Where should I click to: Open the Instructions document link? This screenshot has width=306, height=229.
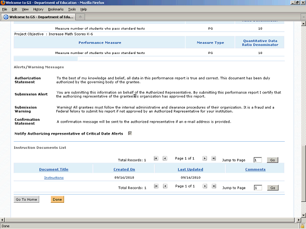tap(54, 177)
